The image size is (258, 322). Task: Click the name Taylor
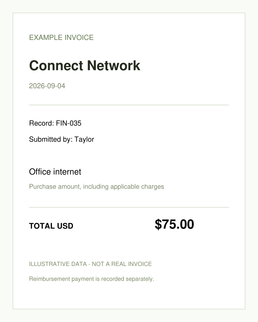tap(84, 139)
